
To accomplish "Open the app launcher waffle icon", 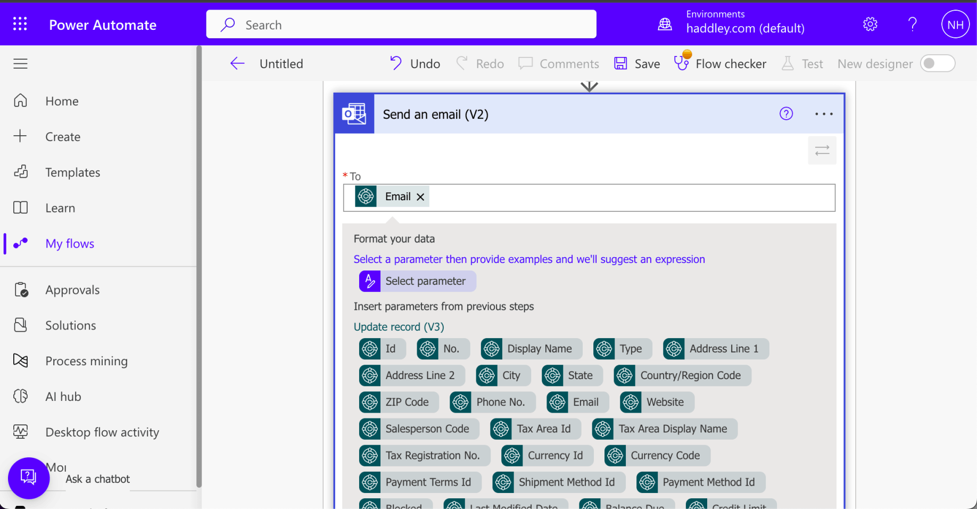I will (x=20, y=24).
